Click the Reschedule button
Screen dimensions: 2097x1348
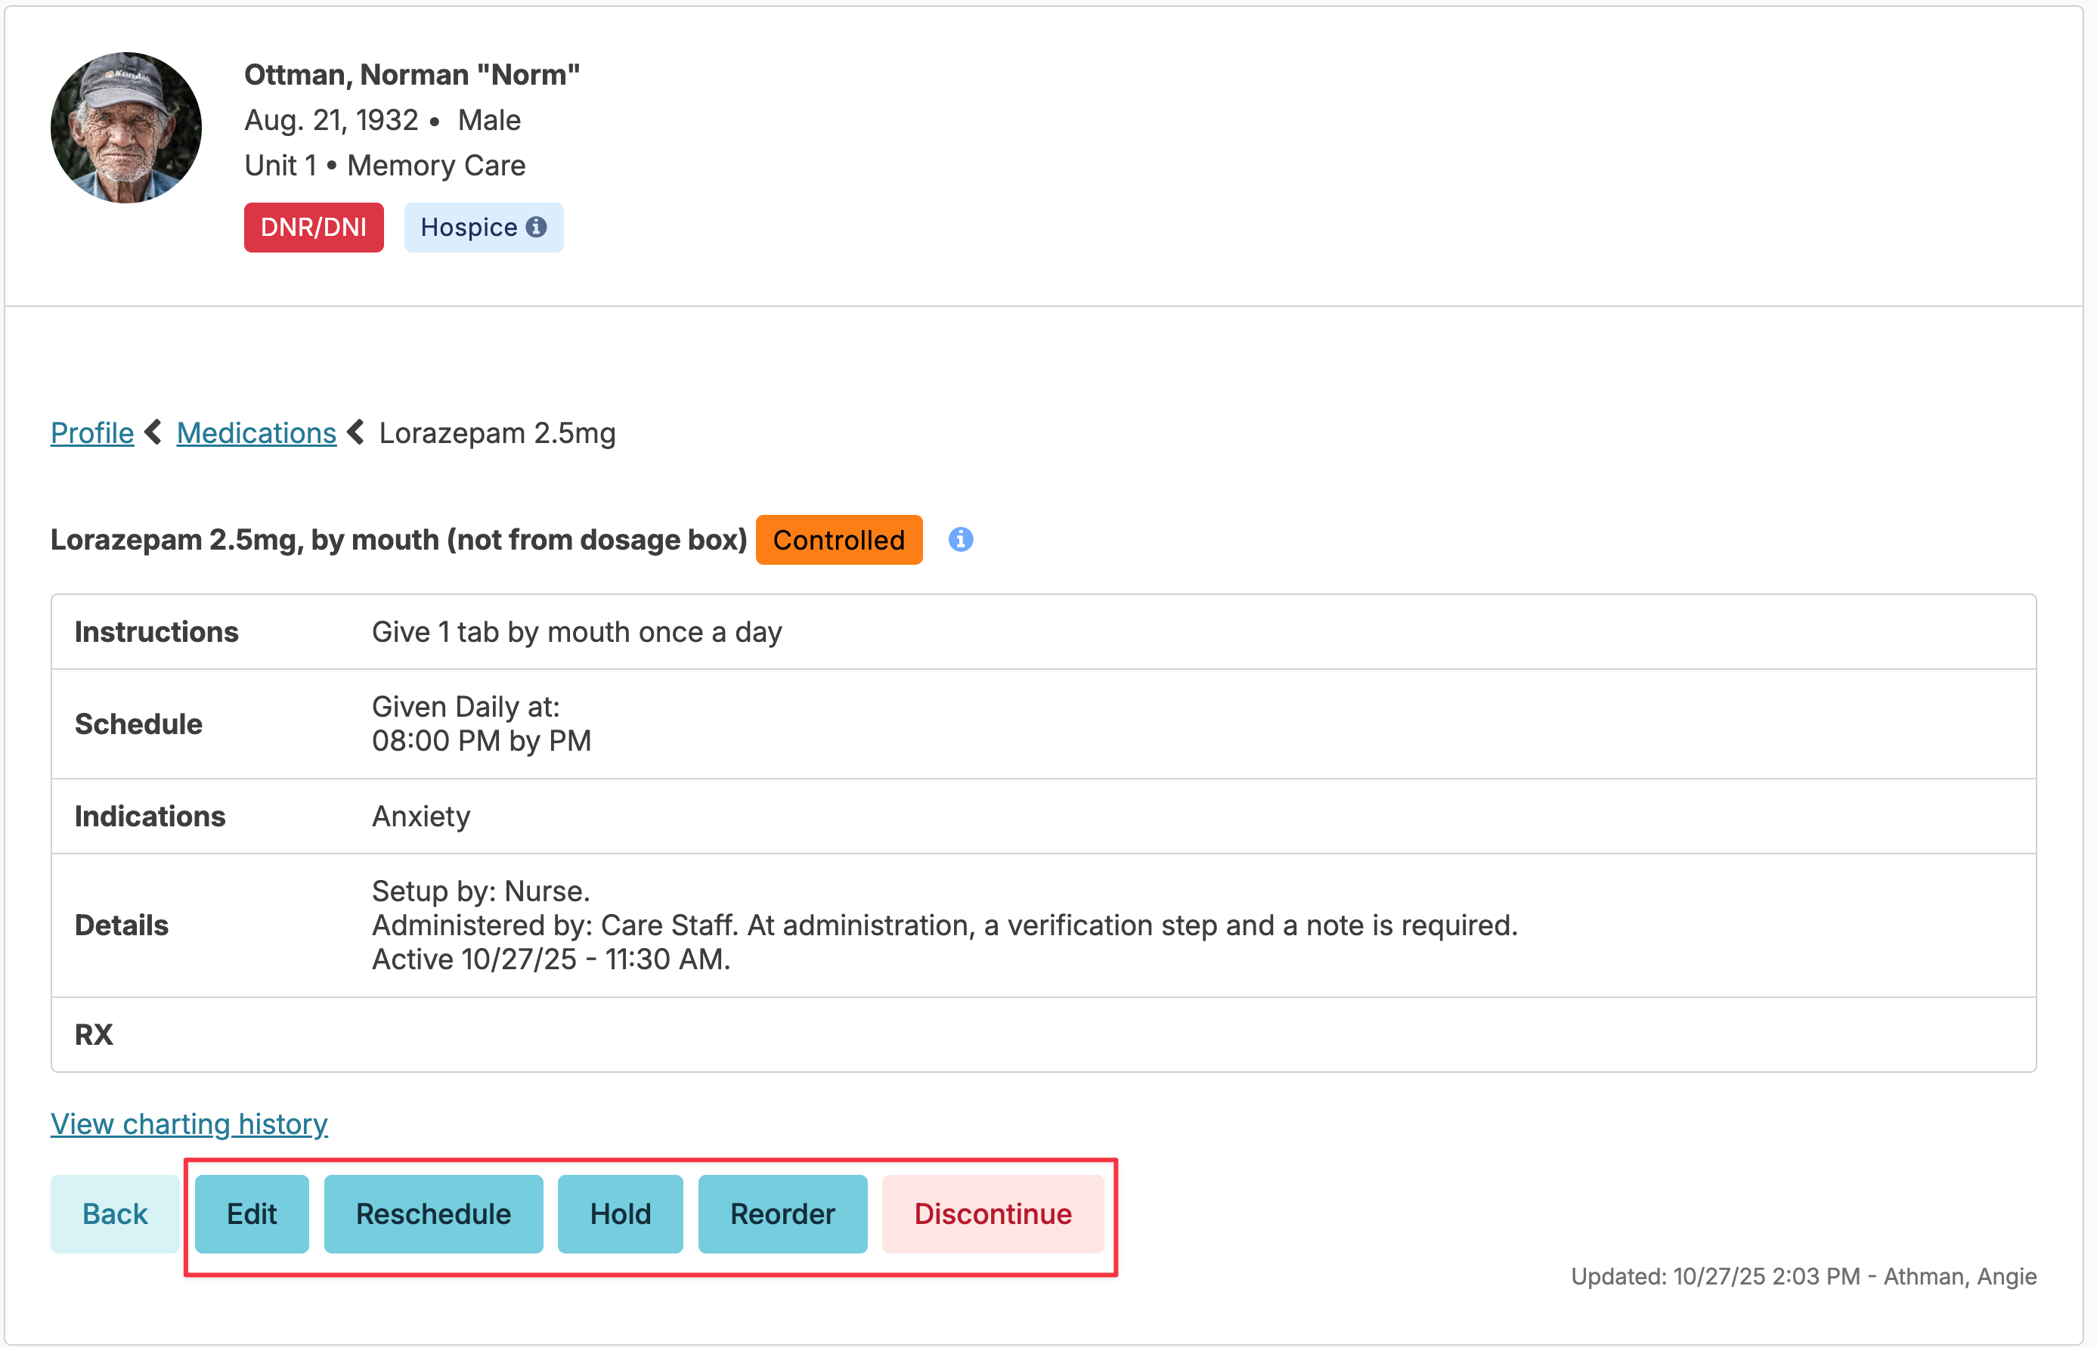(x=433, y=1214)
